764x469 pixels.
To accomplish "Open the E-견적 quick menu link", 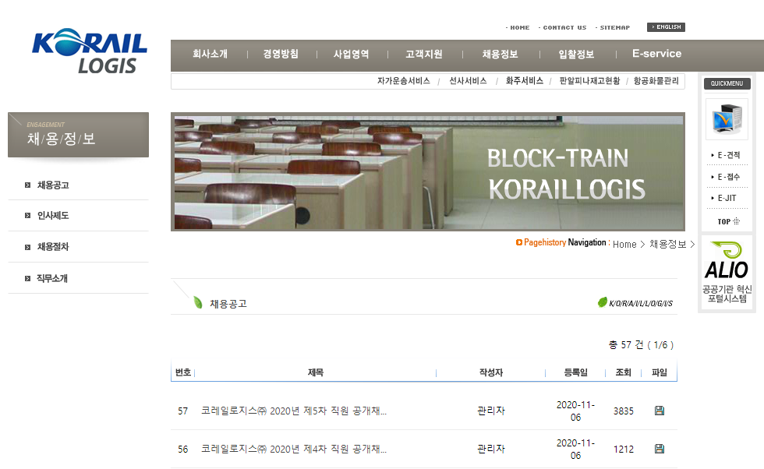I will coord(728,155).
